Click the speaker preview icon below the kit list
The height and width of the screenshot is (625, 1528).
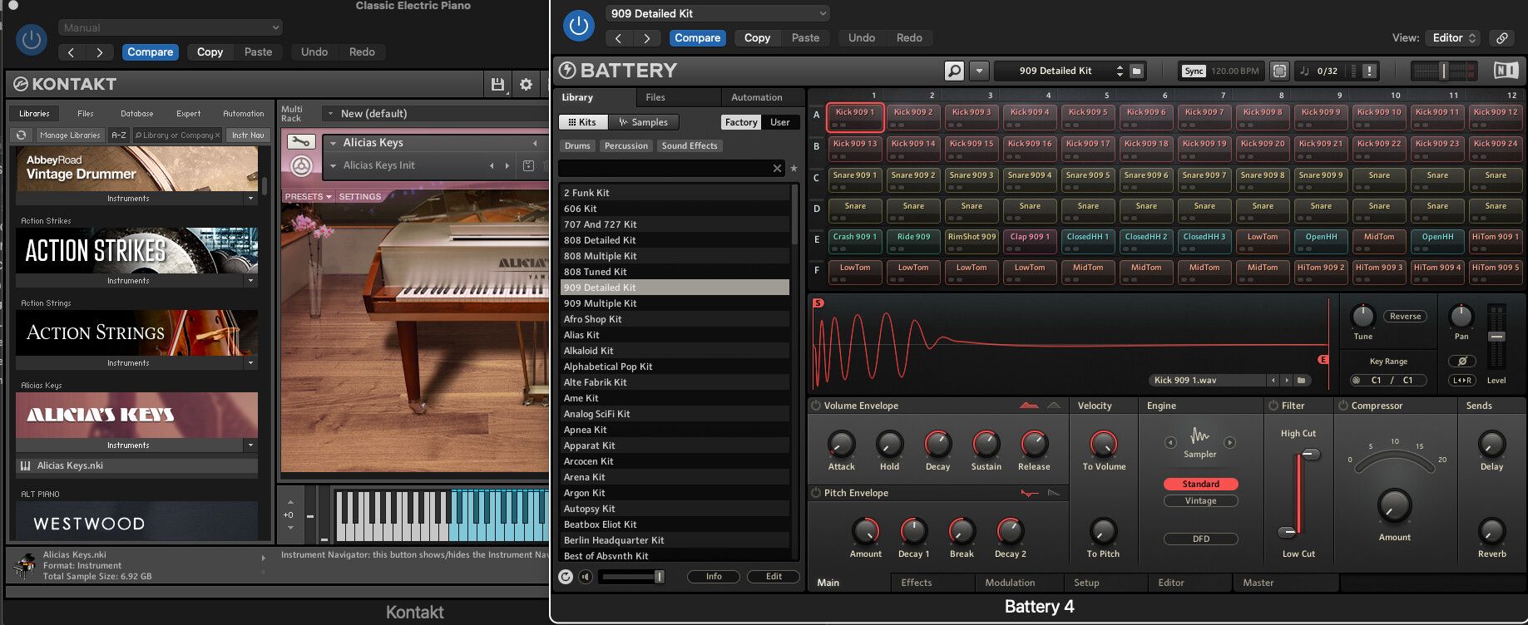point(586,577)
